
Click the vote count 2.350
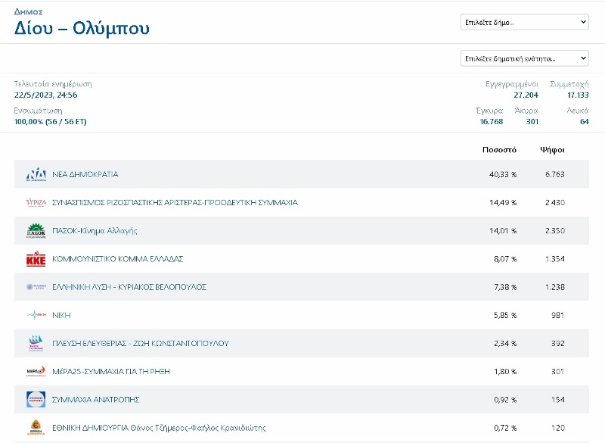(555, 230)
